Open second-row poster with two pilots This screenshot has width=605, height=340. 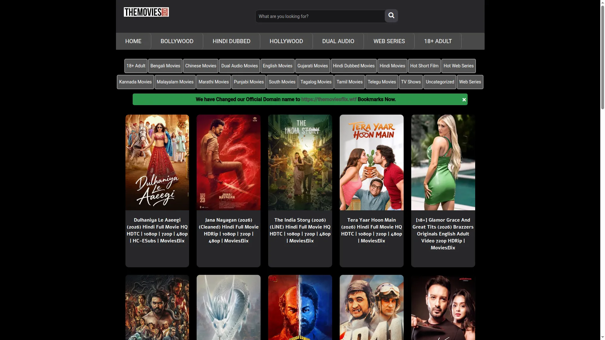(372, 308)
